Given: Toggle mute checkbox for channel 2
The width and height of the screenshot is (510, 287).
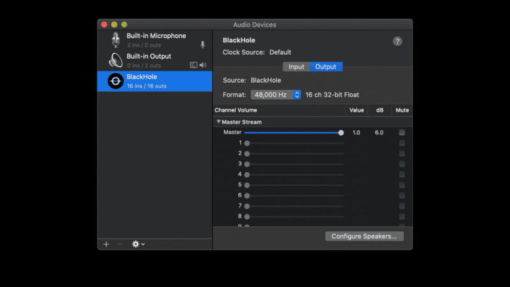Looking at the screenshot, I should point(402,153).
